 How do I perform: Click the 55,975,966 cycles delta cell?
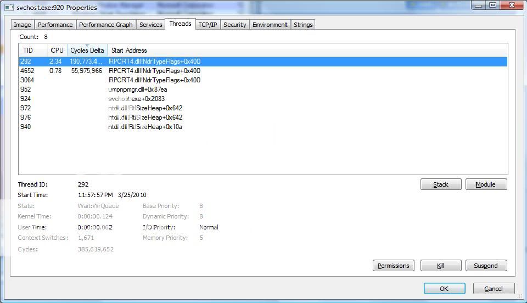tap(87, 71)
